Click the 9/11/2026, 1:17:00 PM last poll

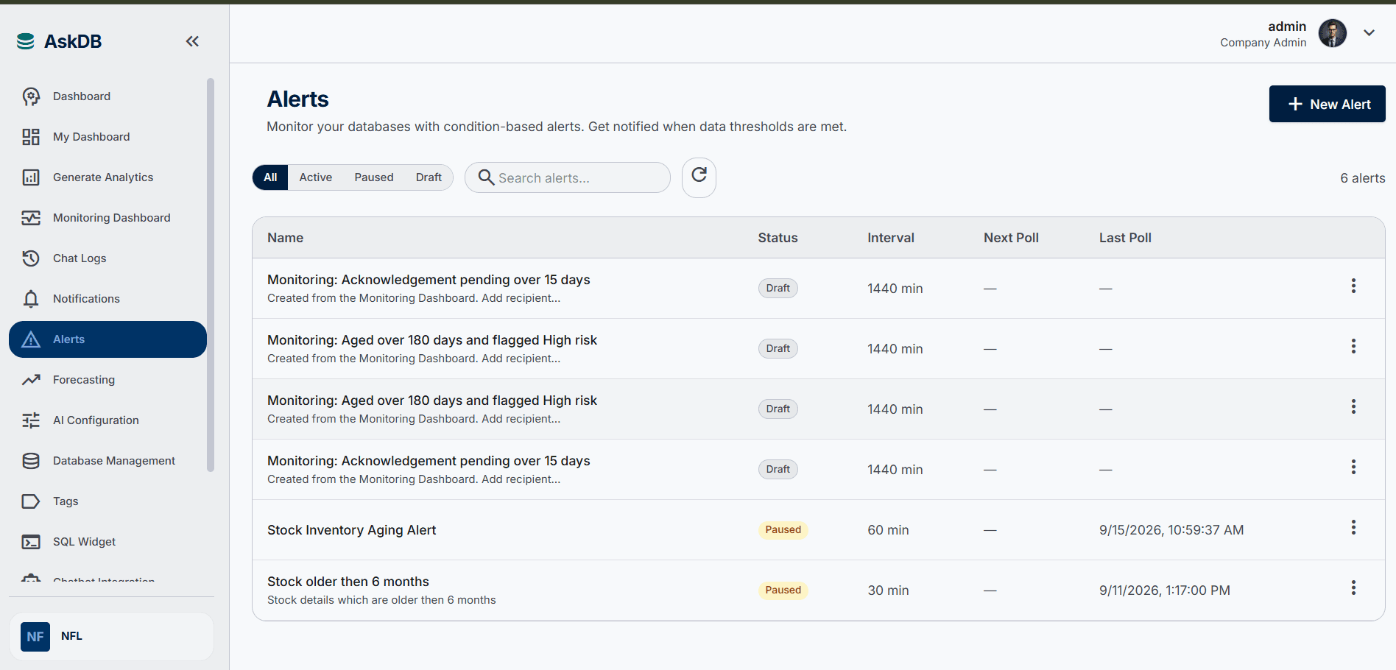click(1165, 590)
